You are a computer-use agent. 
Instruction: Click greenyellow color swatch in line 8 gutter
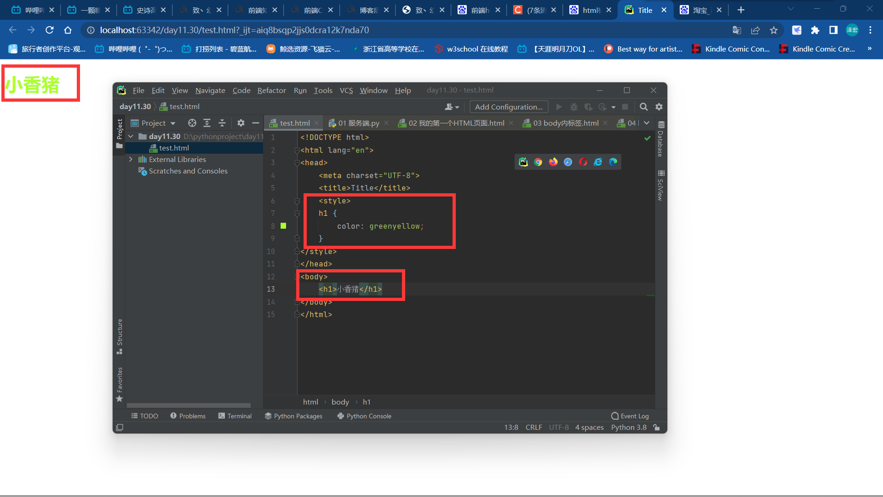tap(283, 226)
